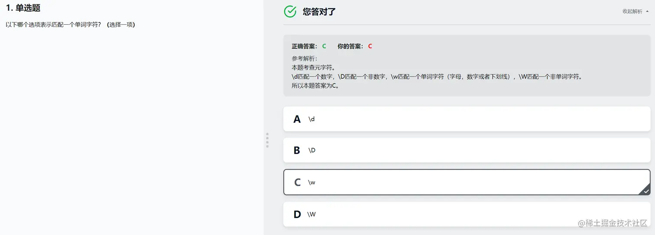Click the bold letter D option label
This screenshot has height=235, width=655.
pyautogui.click(x=297, y=214)
